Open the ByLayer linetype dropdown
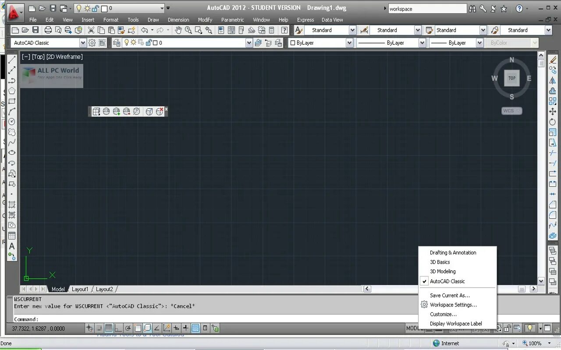Viewport: 561px width, 350px height. (x=422, y=43)
